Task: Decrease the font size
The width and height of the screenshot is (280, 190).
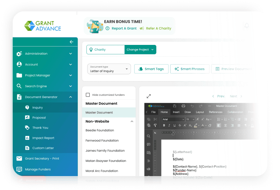Action: tap(203, 119)
